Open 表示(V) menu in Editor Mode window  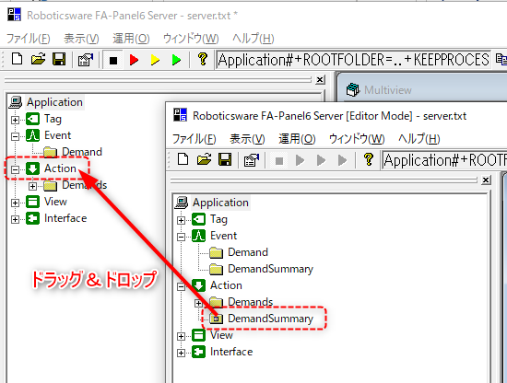pos(247,139)
